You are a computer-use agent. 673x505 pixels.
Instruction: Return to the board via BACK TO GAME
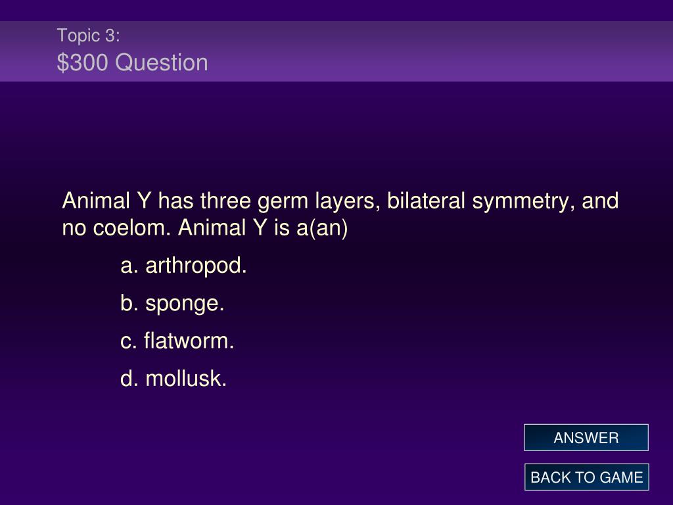[x=586, y=477]
